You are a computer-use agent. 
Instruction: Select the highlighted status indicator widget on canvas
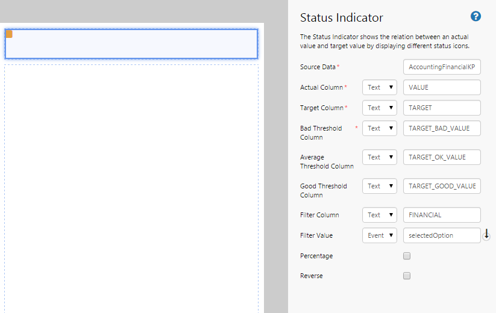(x=131, y=44)
